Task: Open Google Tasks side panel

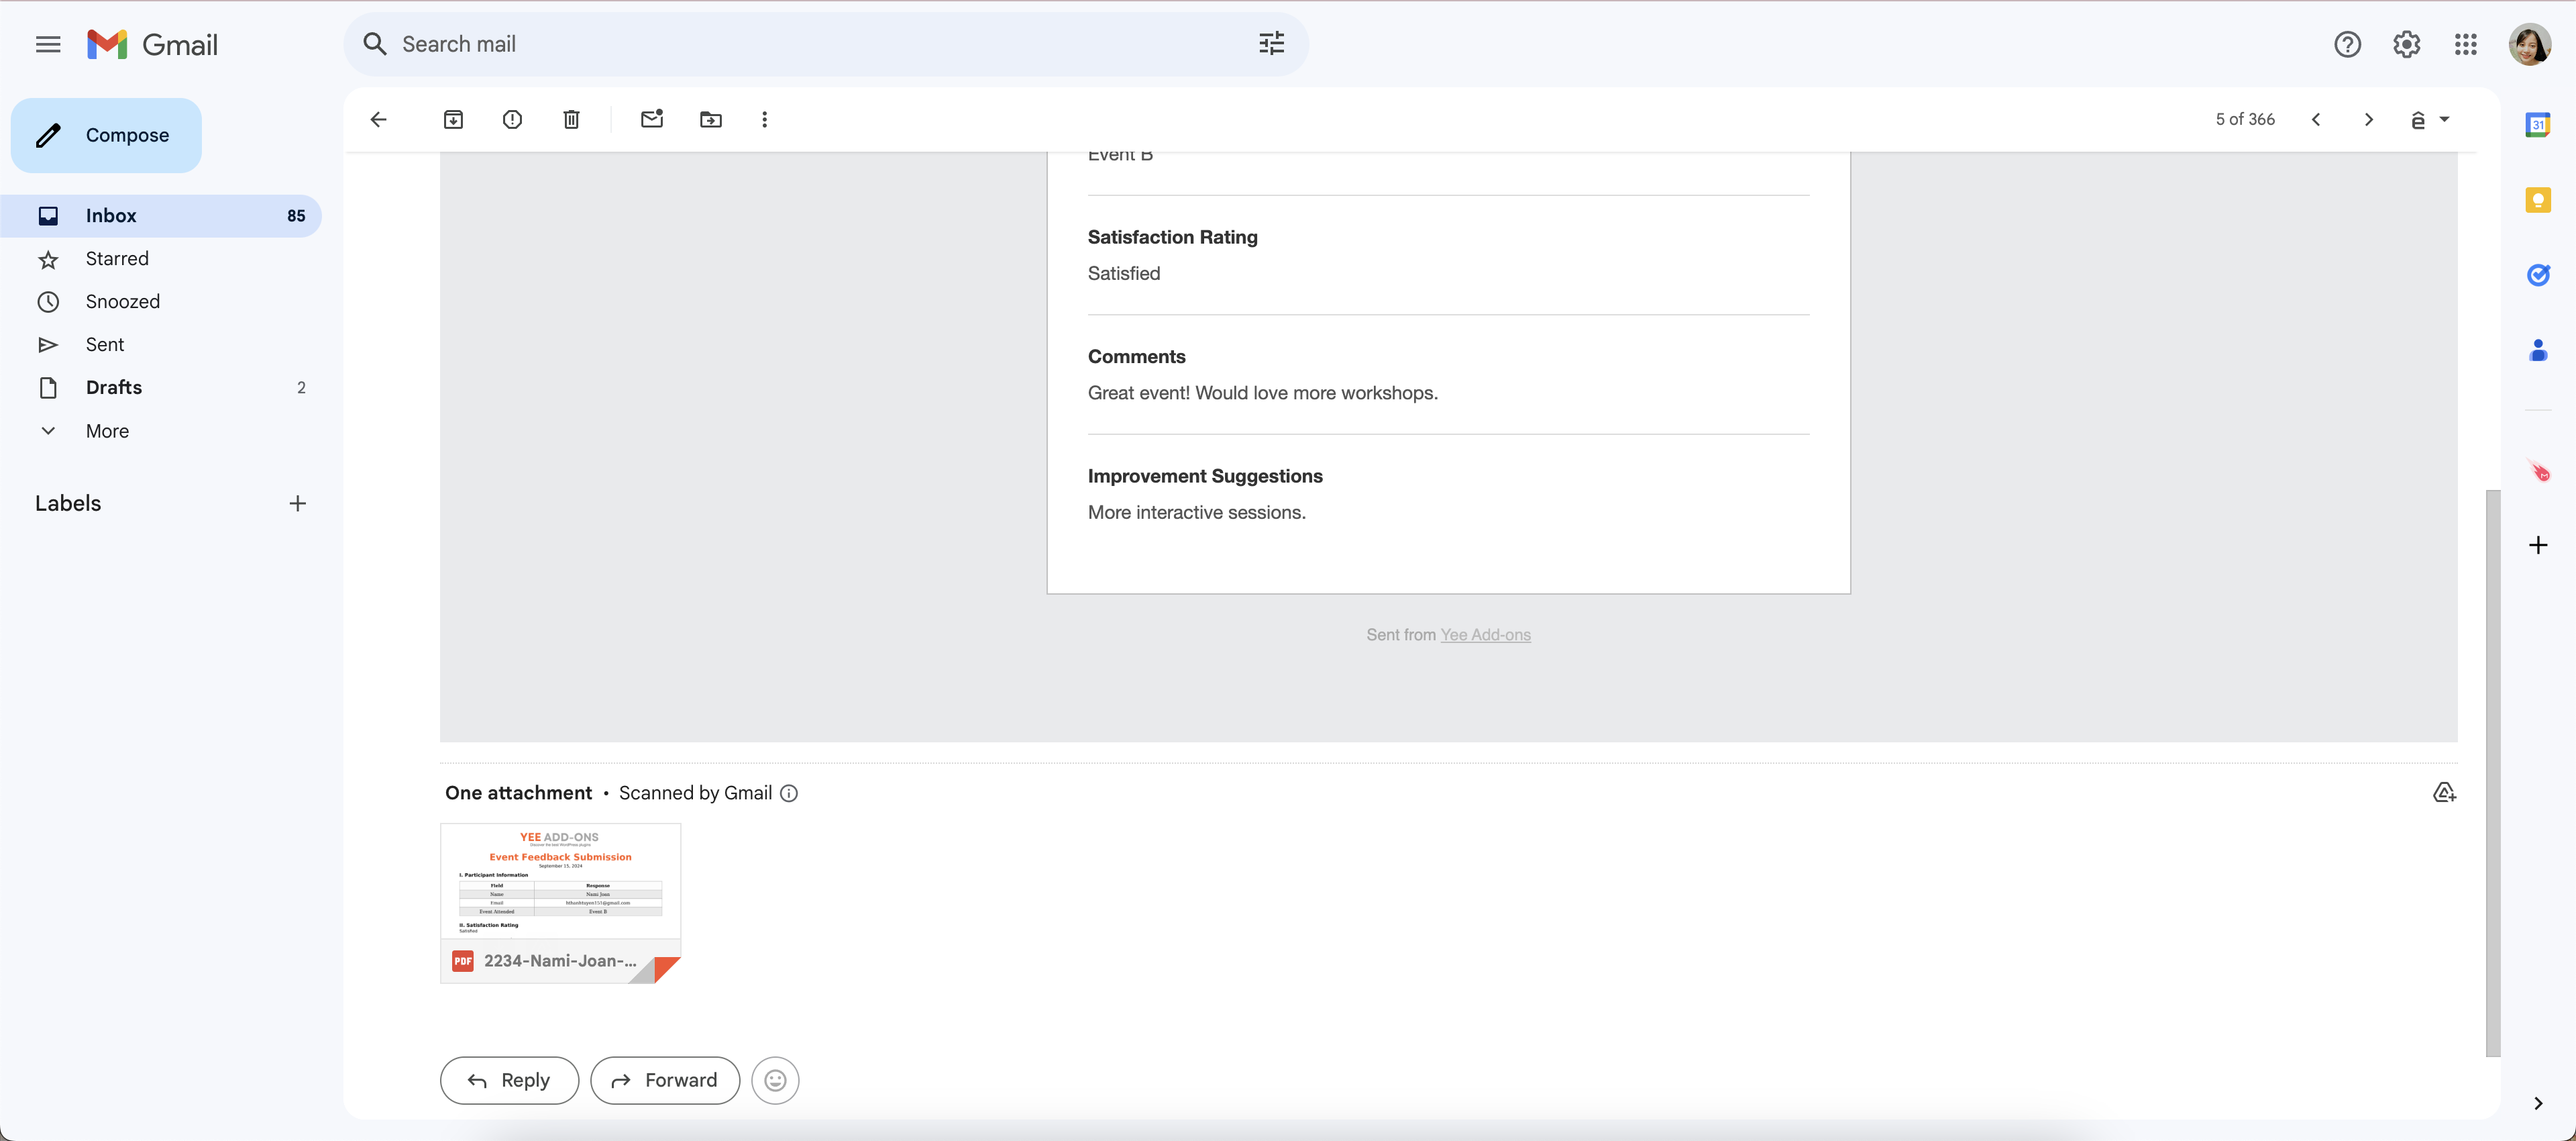Action: click(2538, 275)
